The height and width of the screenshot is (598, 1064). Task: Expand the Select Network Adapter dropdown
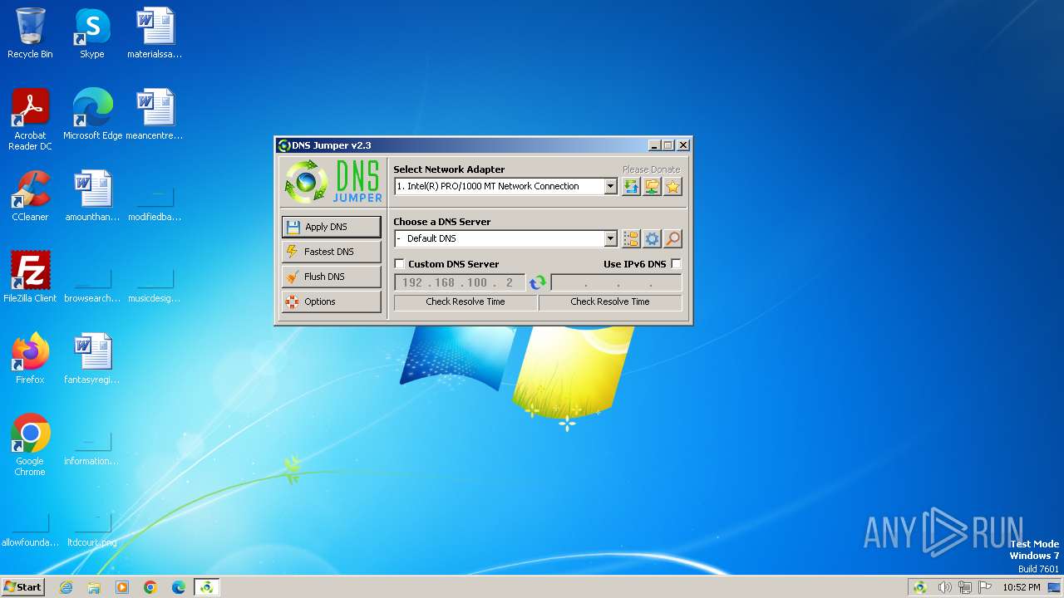point(610,187)
